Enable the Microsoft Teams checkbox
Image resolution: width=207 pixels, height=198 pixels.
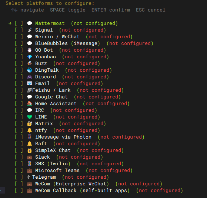coord(19,171)
